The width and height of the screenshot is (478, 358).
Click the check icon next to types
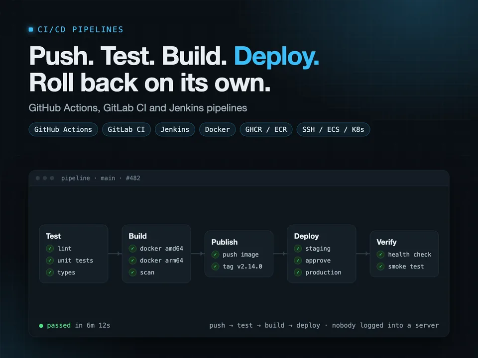pyautogui.click(x=50, y=272)
